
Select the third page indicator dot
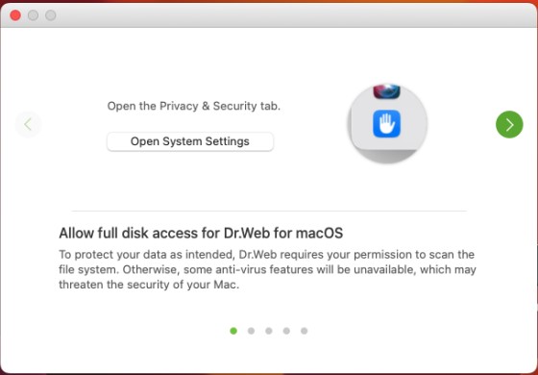point(269,331)
